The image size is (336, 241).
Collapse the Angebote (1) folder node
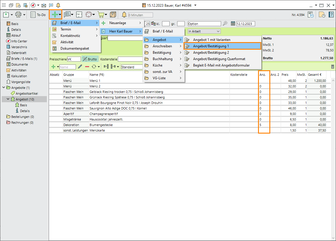click(x=3, y=88)
